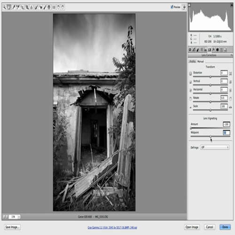Click the Scale value field
Viewport: 235px width, 235px height.
[x=224, y=106]
